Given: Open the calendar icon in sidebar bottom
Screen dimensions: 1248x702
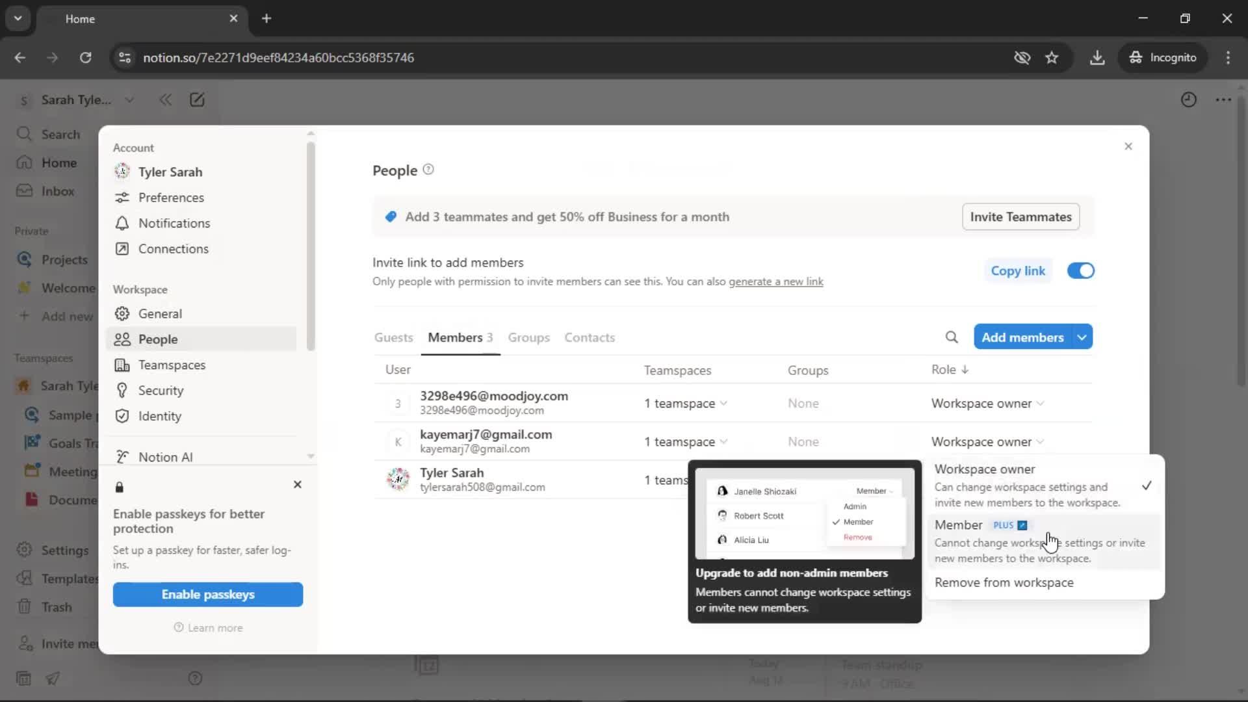Looking at the screenshot, I should coord(23,679).
